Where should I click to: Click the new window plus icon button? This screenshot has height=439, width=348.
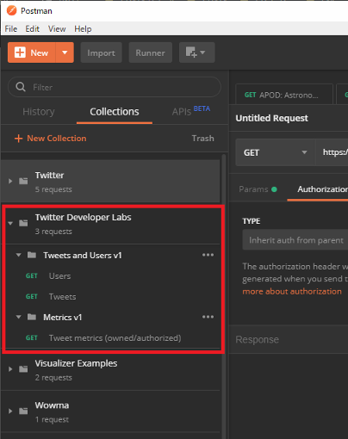pos(196,53)
